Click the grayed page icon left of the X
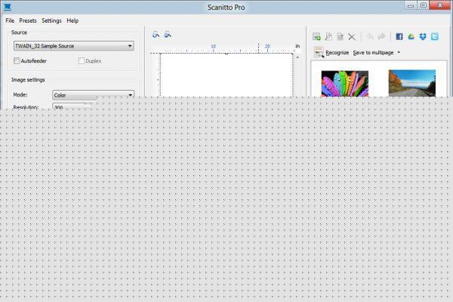 coord(341,37)
